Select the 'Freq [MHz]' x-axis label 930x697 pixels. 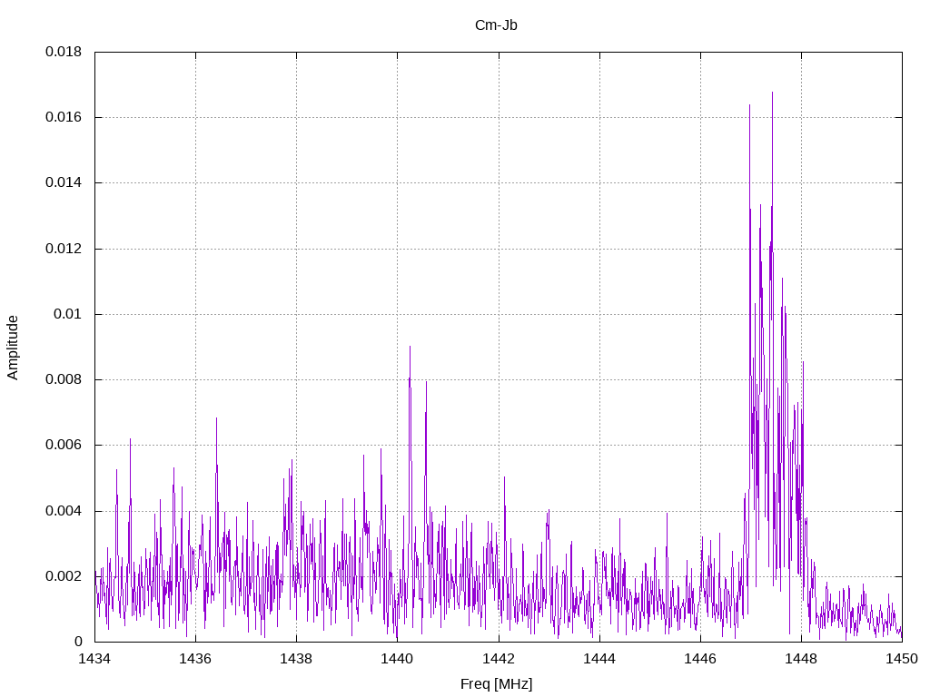click(x=497, y=684)
